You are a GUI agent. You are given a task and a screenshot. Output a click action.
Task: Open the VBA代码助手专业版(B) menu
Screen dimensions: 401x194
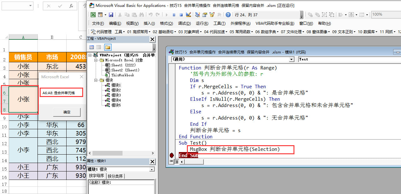275,23
